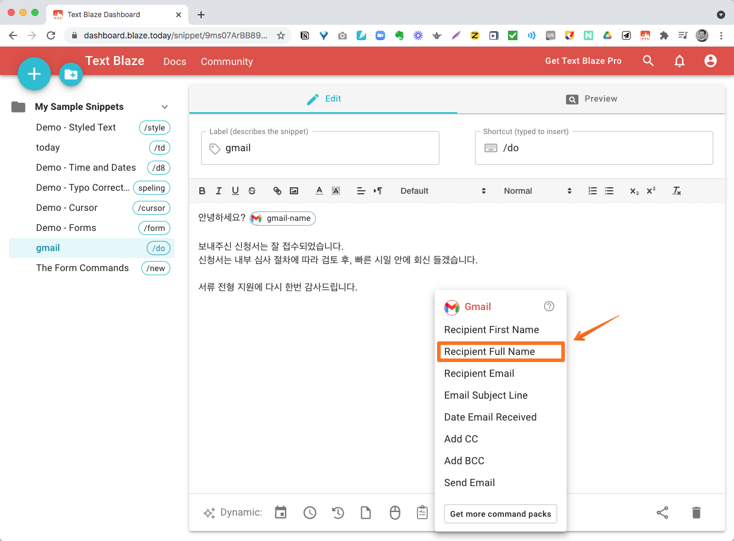Apply italic formatting
734x541 pixels.
pyautogui.click(x=219, y=191)
